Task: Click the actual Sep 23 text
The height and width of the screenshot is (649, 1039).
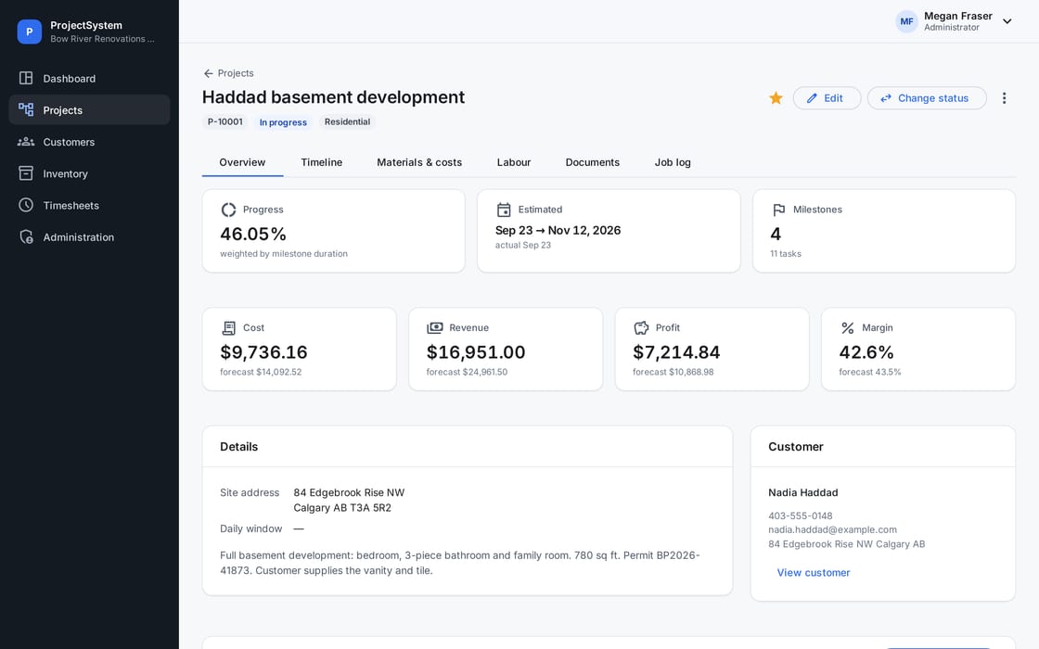Action: (x=523, y=245)
